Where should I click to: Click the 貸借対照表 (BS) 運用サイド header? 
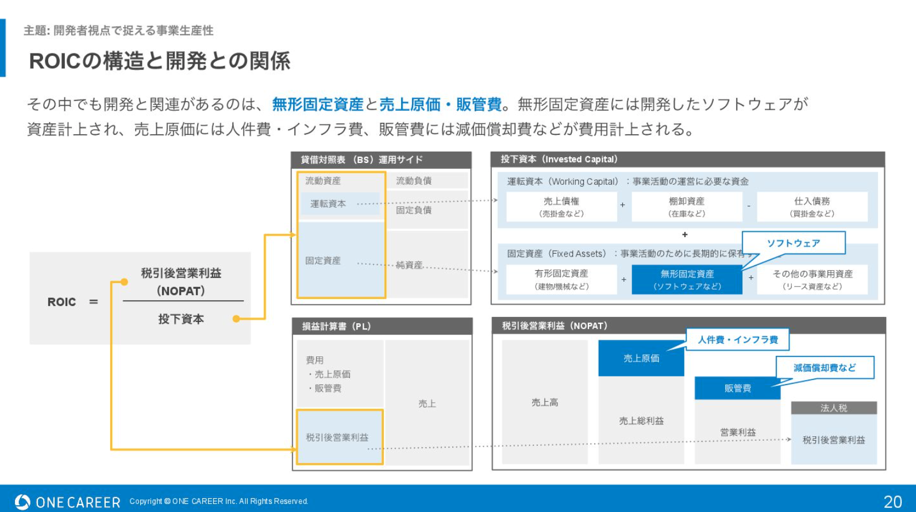pos(381,160)
